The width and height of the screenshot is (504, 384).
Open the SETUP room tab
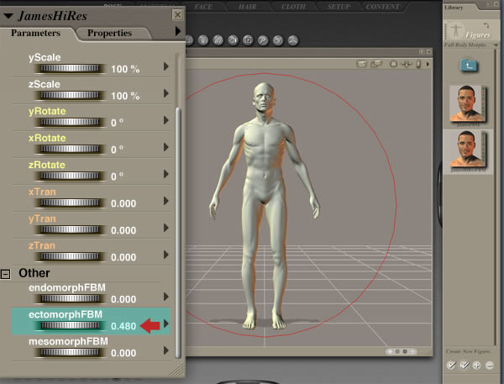click(339, 7)
